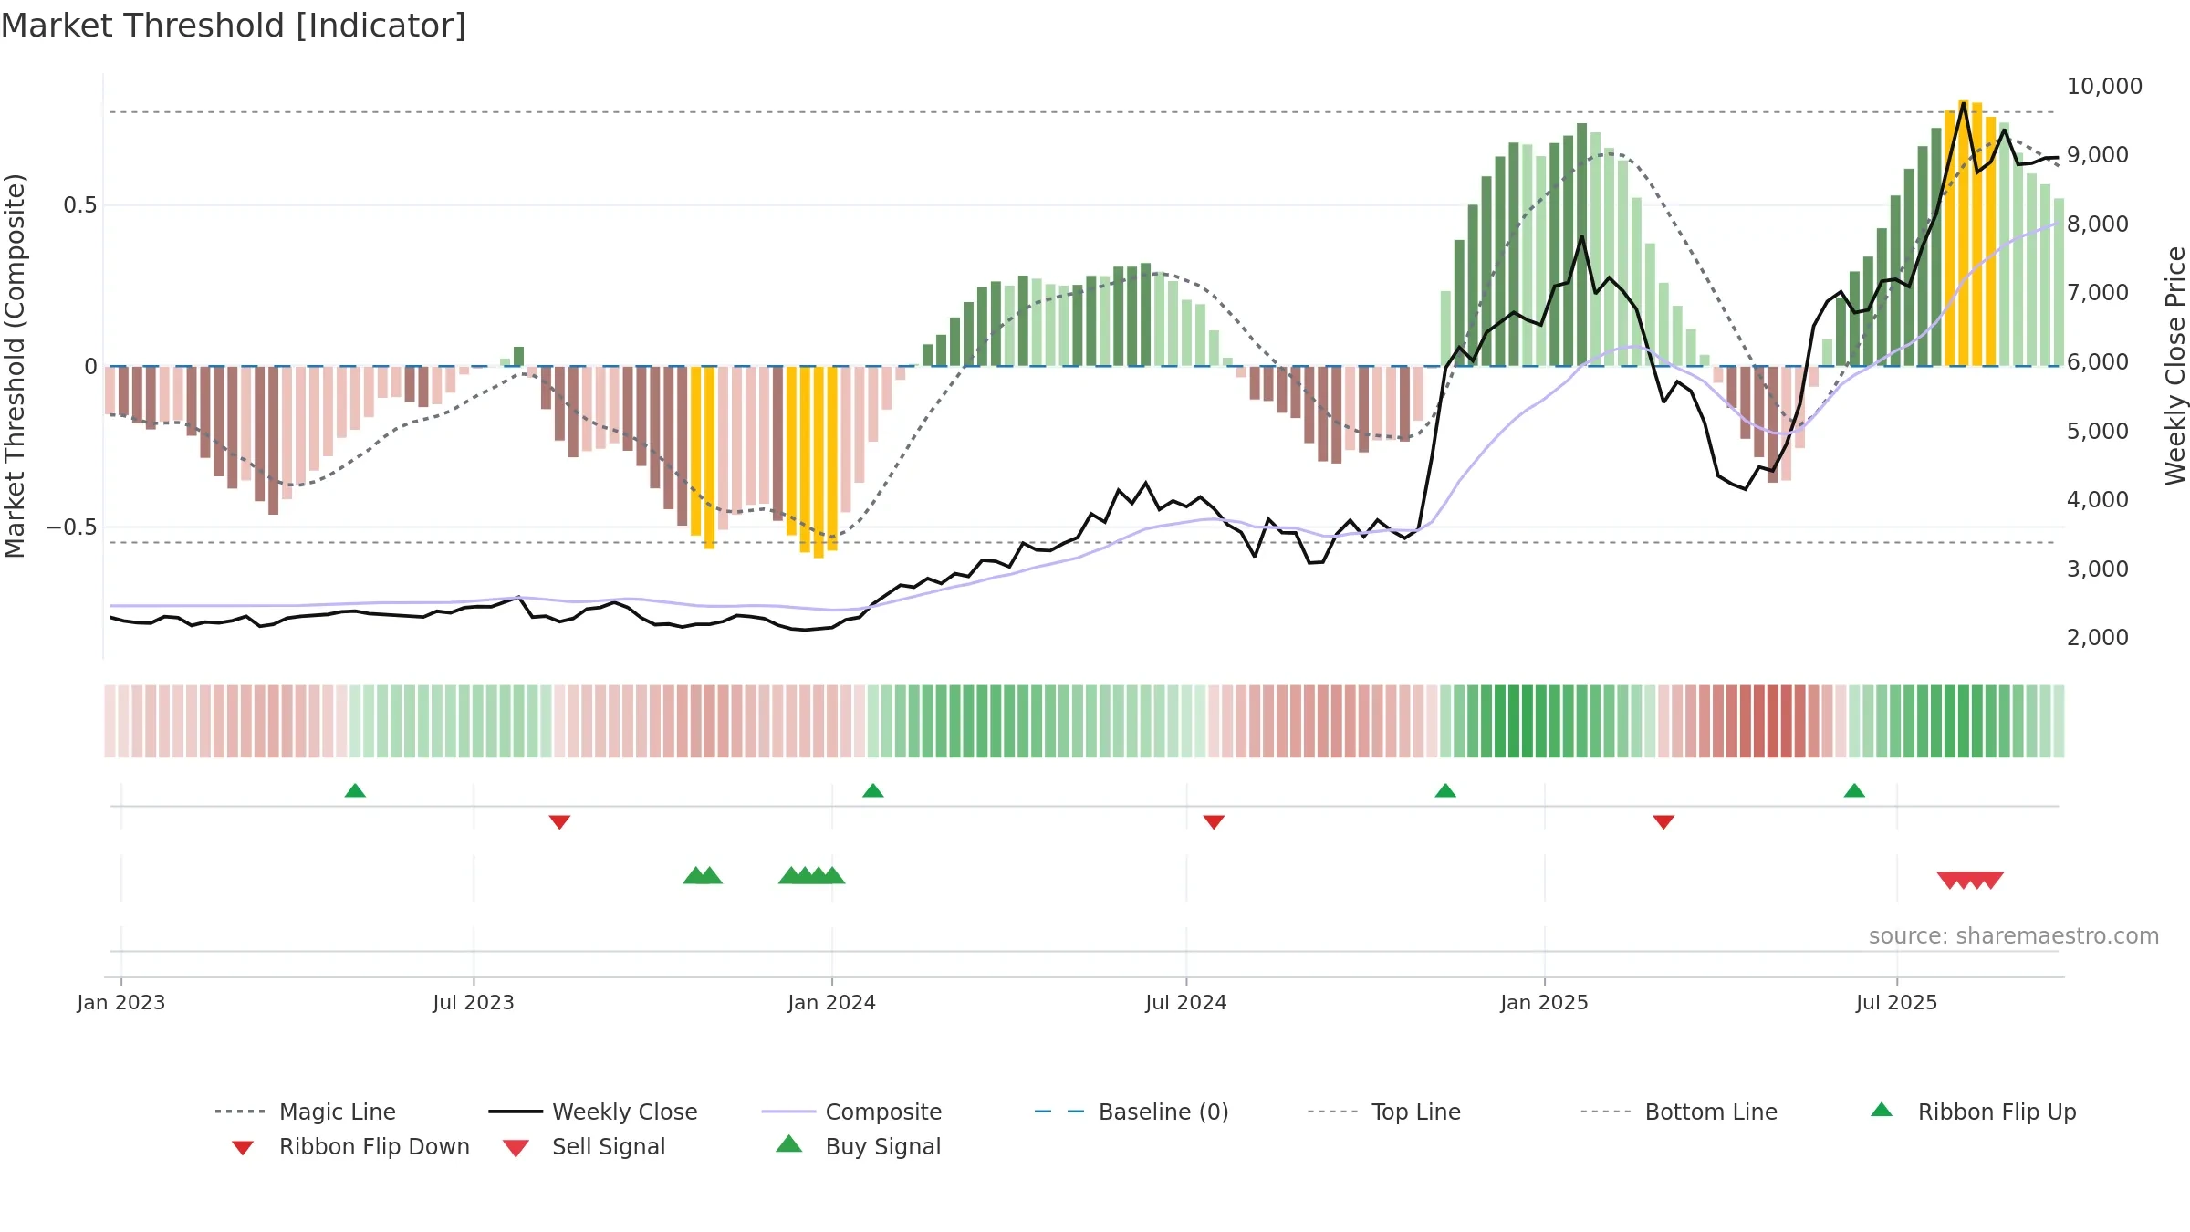Viewport: 2190px width, 1232px height.
Task: Click the 2,000 price axis label
Action: tap(2098, 638)
